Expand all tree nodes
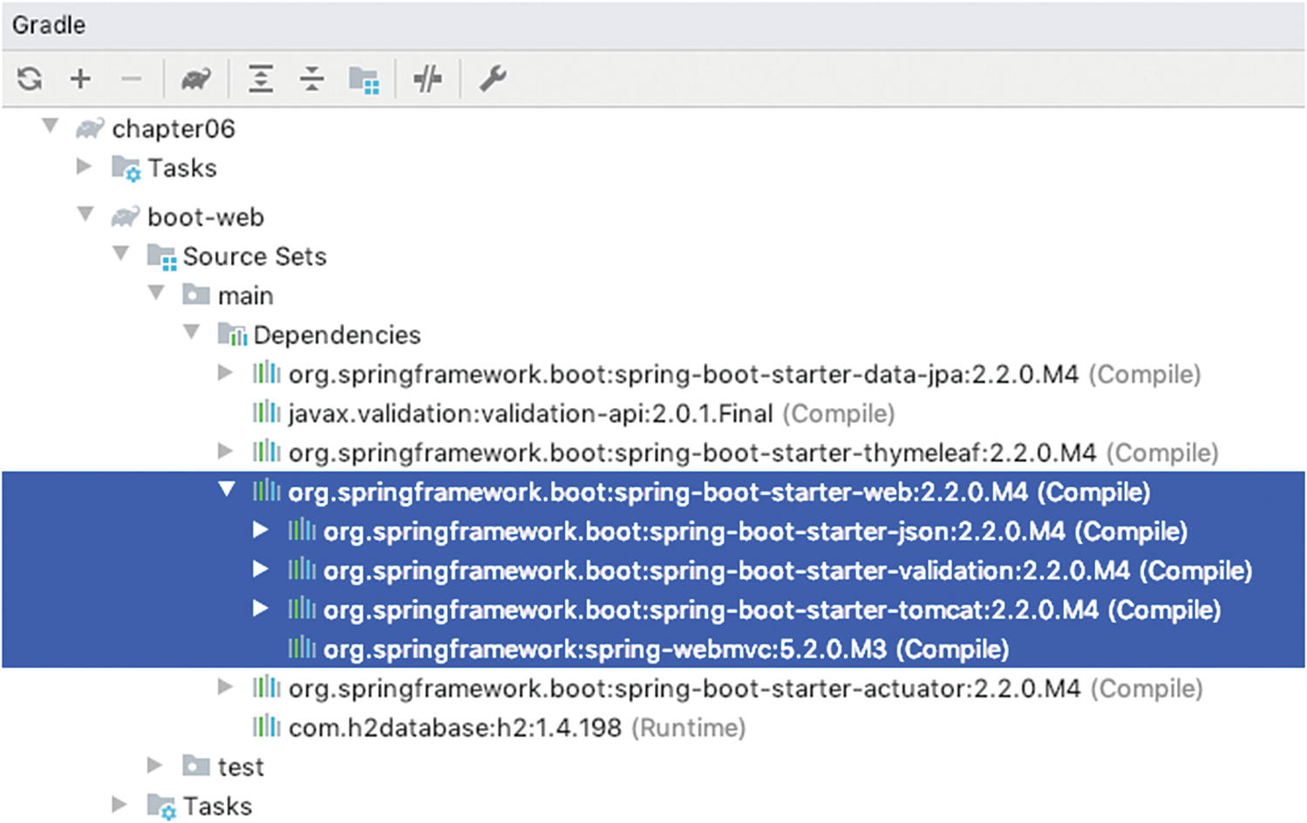This screenshot has width=1307, height=823. click(x=261, y=79)
